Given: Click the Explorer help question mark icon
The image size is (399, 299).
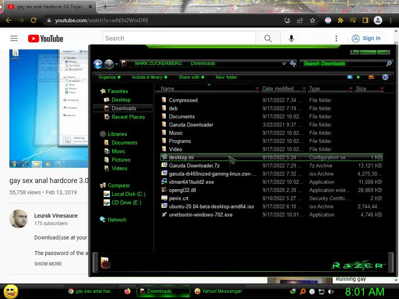Looking at the screenshot, I should tap(385, 77).
